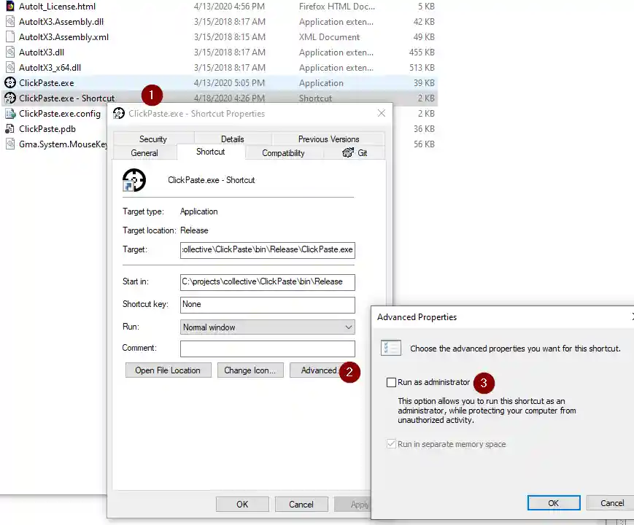This screenshot has width=634, height=525.
Task: Select the AutoItX3_x64.dll file icon
Action: click(x=9, y=67)
